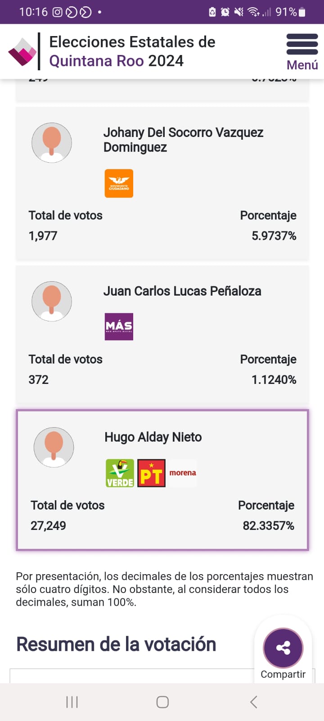Tap Hugo Alday Nieto avatar

pyautogui.click(x=54, y=447)
